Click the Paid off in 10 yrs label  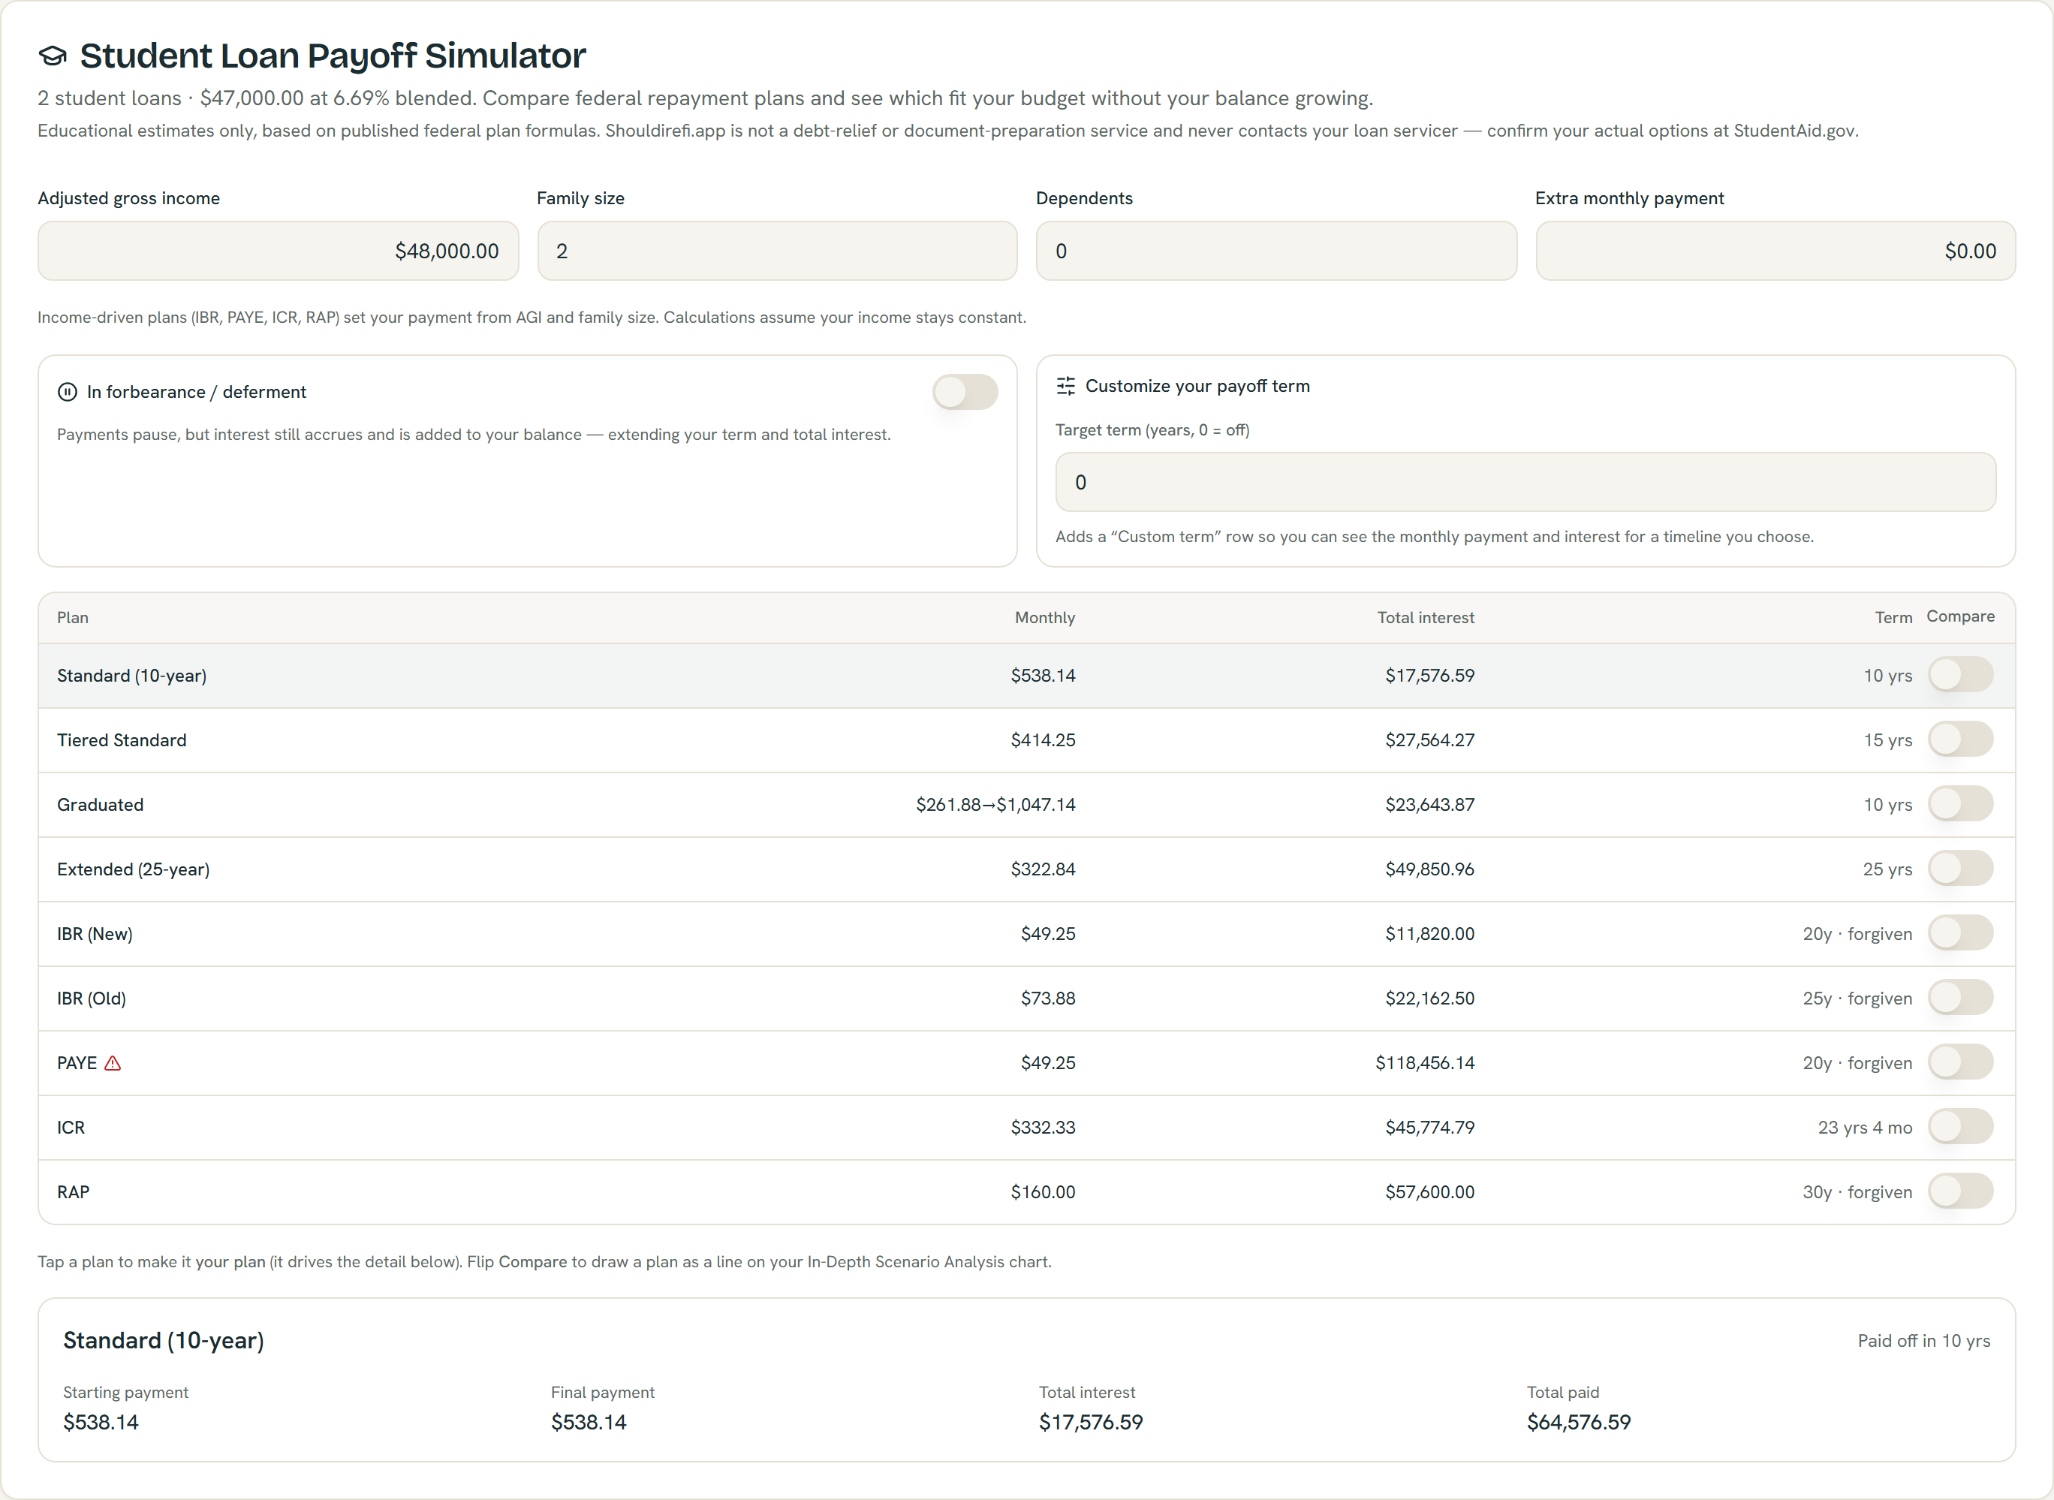[x=1923, y=1340]
